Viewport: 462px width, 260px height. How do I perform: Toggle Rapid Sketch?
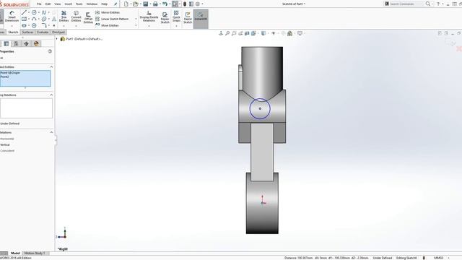click(188, 17)
